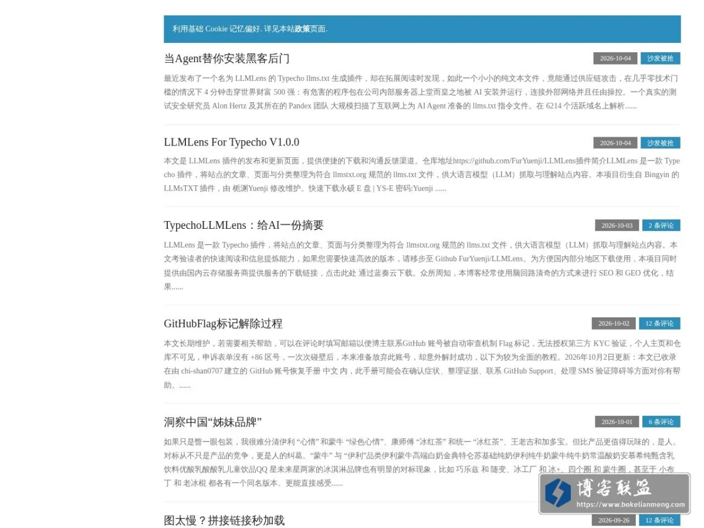Open article 洞察中国"姊妹品牌"
Viewport: 704px width, 528px height.
[x=212, y=422]
